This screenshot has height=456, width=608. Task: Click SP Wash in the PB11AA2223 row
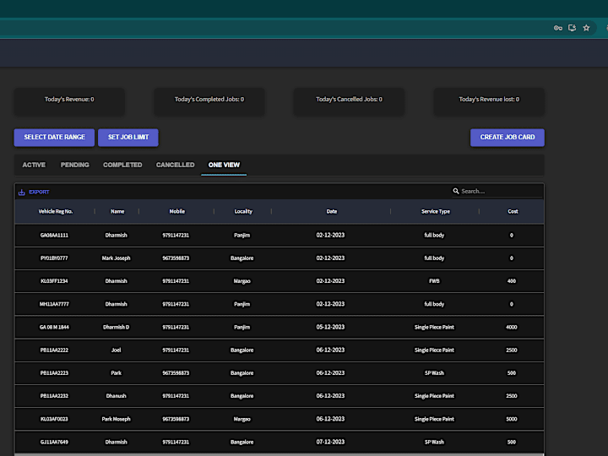click(434, 373)
